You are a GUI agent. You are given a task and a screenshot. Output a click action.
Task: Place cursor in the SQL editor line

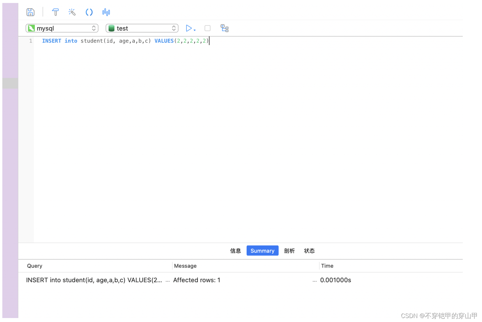tap(125, 41)
